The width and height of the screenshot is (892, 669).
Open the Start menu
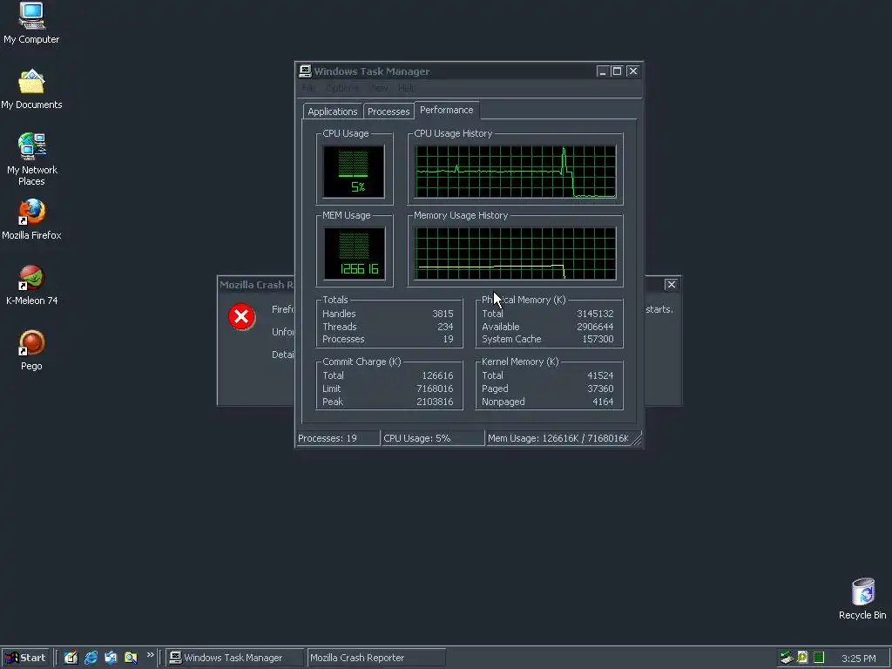coord(25,658)
